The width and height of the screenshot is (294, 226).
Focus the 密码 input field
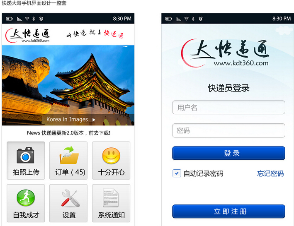click(x=228, y=130)
